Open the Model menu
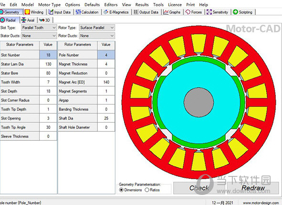This screenshot has width=282, height=205. [28, 5]
